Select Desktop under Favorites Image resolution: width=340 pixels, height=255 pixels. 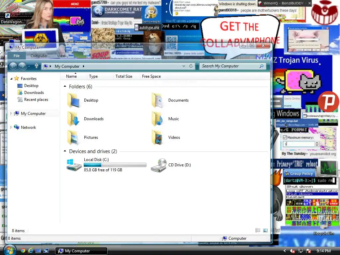pyautogui.click(x=31, y=86)
